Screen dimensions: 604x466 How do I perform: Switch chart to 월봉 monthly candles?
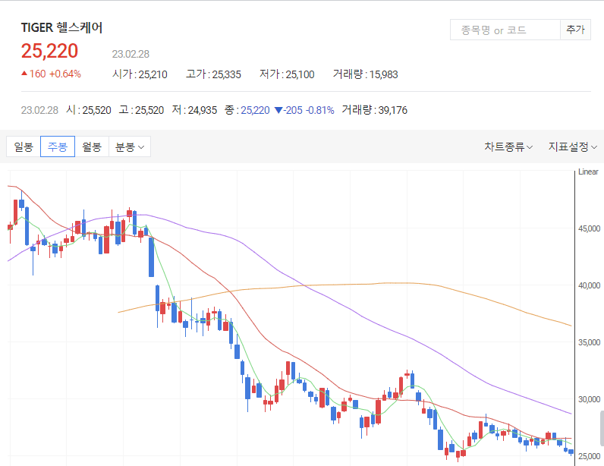pyautogui.click(x=92, y=146)
